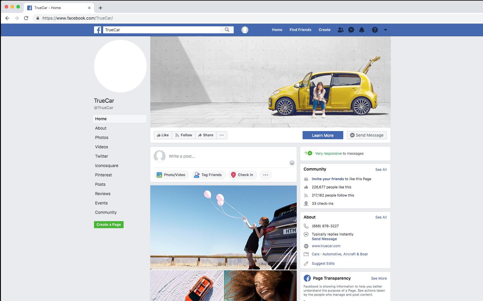Open Find Friends in the top bar
This screenshot has height=301, width=483.
pyautogui.click(x=301, y=30)
